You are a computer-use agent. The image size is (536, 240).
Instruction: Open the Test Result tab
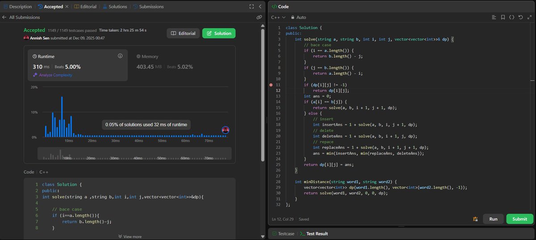tap(314, 233)
